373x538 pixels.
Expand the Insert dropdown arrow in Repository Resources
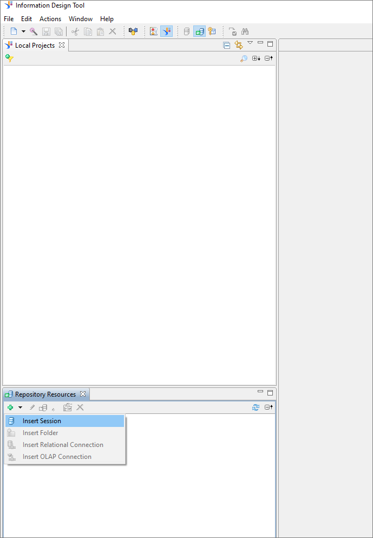tap(20, 407)
